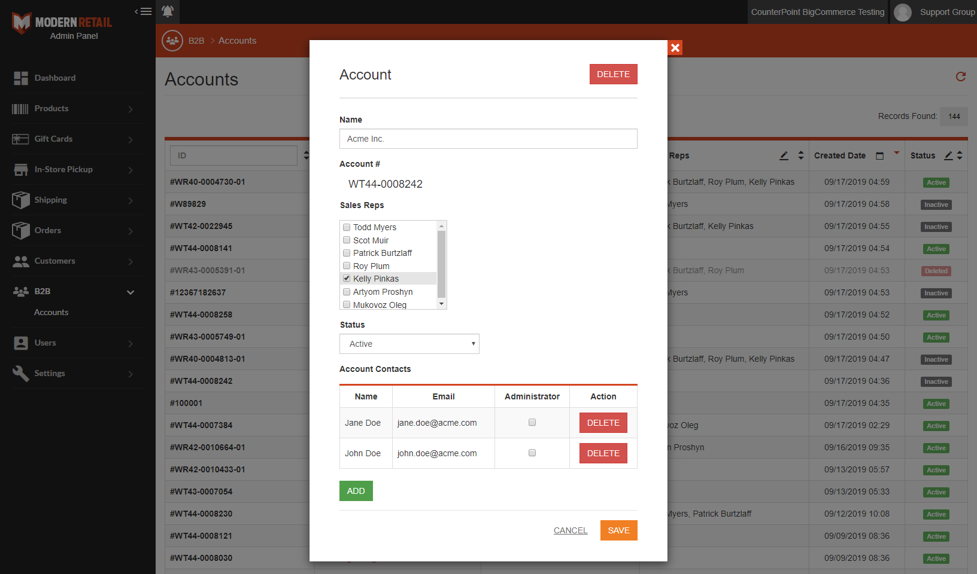Toggle Administrator checkbox for John Doe

(532, 453)
